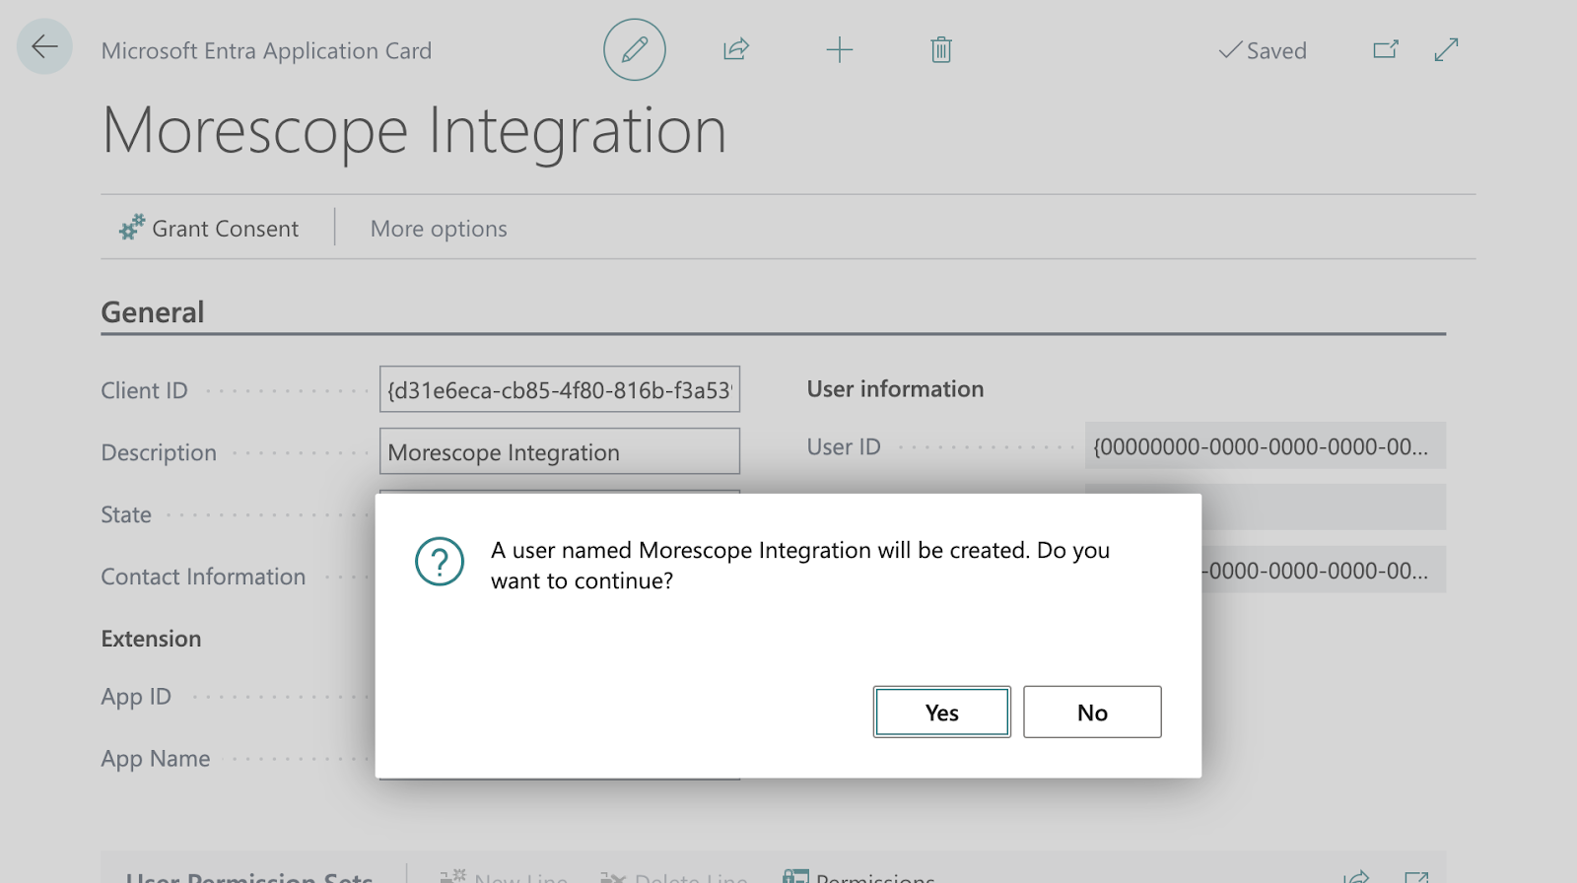Viewport: 1577px width, 883px height.
Task: Click the App ID label
Action: click(x=136, y=697)
